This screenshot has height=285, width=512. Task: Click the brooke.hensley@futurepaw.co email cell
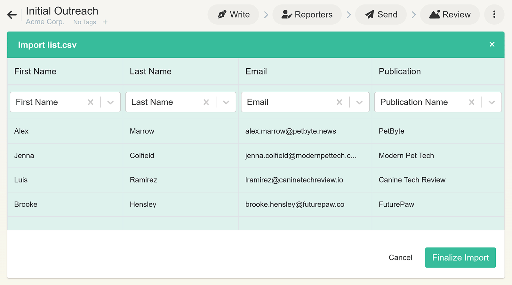point(305,204)
